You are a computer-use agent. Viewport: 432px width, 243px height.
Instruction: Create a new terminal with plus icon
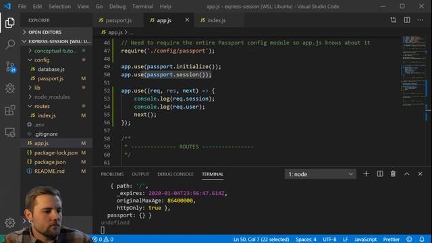click(x=366, y=174)
